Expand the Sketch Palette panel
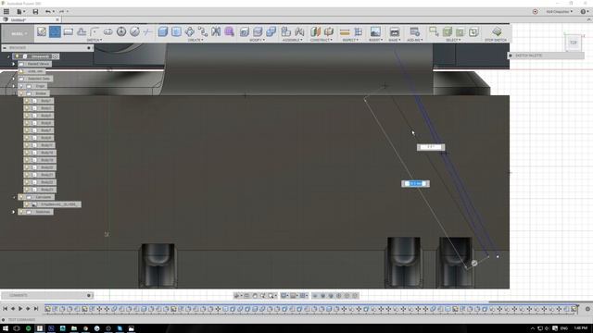Screen dimensions: 593x333 point(511,55)
